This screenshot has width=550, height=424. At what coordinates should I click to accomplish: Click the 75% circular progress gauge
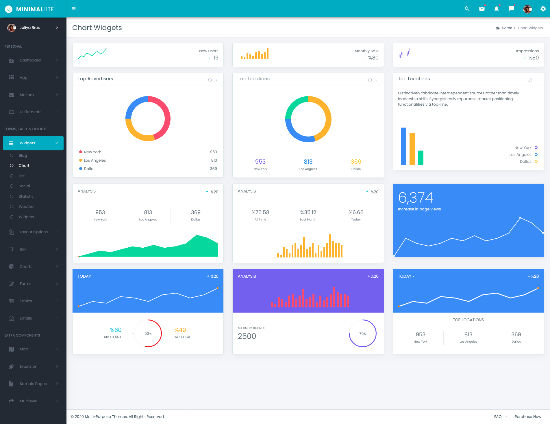coord(363,333)
